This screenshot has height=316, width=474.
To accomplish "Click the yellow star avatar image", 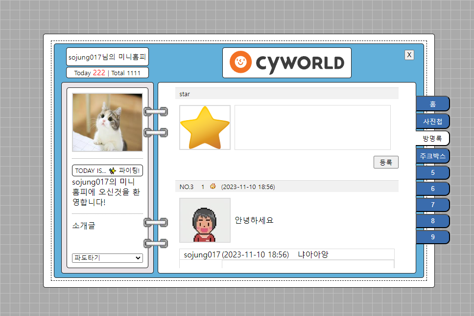I will click(x=205, y=127).
